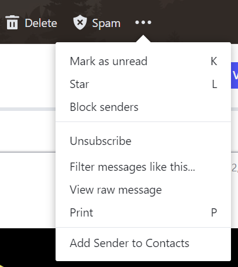The width and height of the screenshot is (238, 267).
Task: Select Block senders option
Action: pyautogui.click(x=143, y=107)
